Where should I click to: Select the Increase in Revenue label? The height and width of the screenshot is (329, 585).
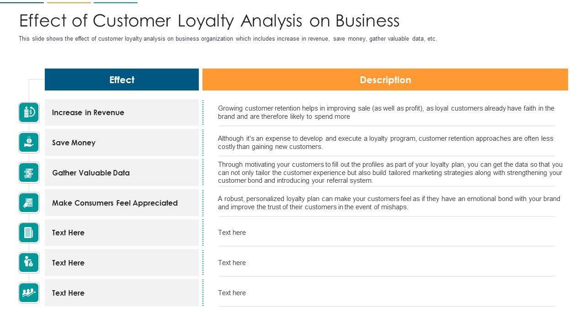pos(88,112)
